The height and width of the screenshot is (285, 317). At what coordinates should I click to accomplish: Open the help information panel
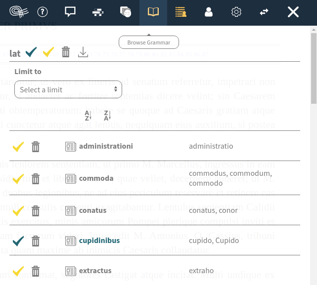(x=43, y=12)
